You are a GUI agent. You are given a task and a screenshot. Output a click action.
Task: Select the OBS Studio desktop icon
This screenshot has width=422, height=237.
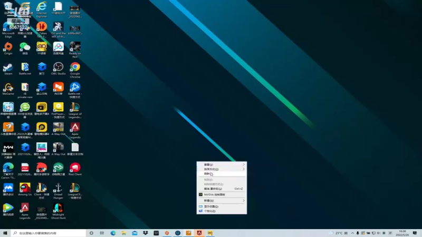(x=59, y=68)
